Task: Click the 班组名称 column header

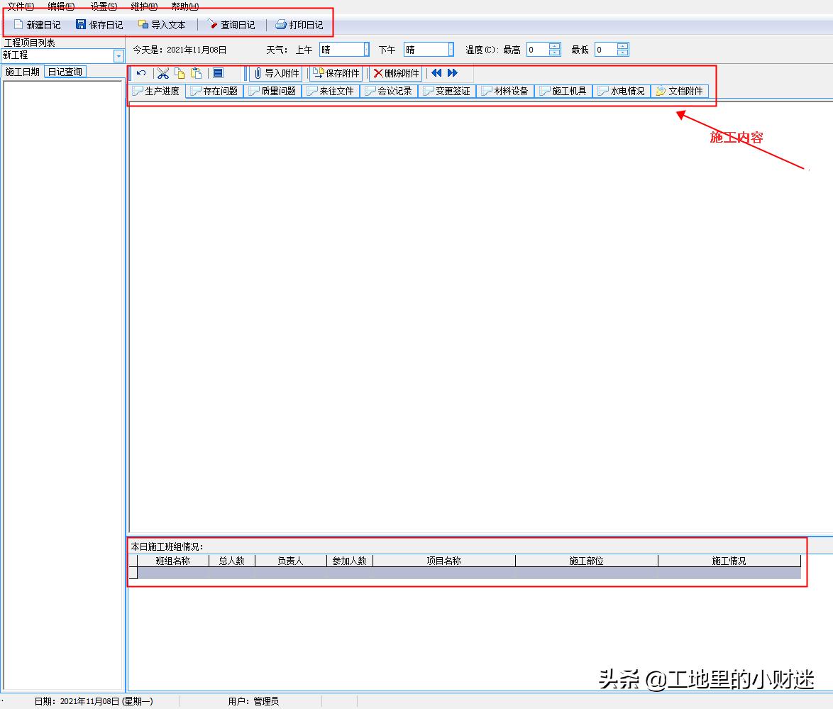Action: click(x=172, y=561)
